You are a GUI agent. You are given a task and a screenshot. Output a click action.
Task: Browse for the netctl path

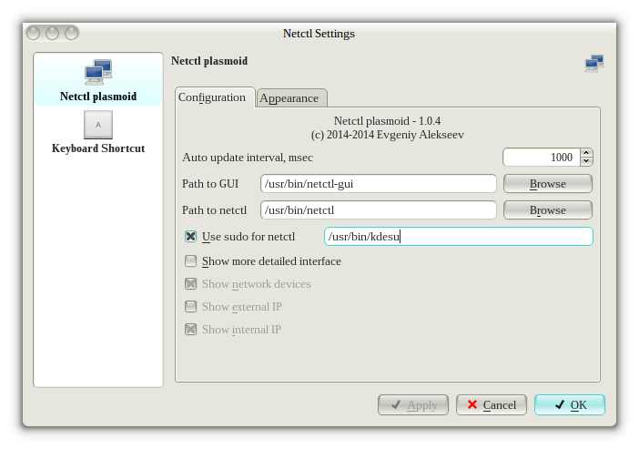[x=547, y=210]
